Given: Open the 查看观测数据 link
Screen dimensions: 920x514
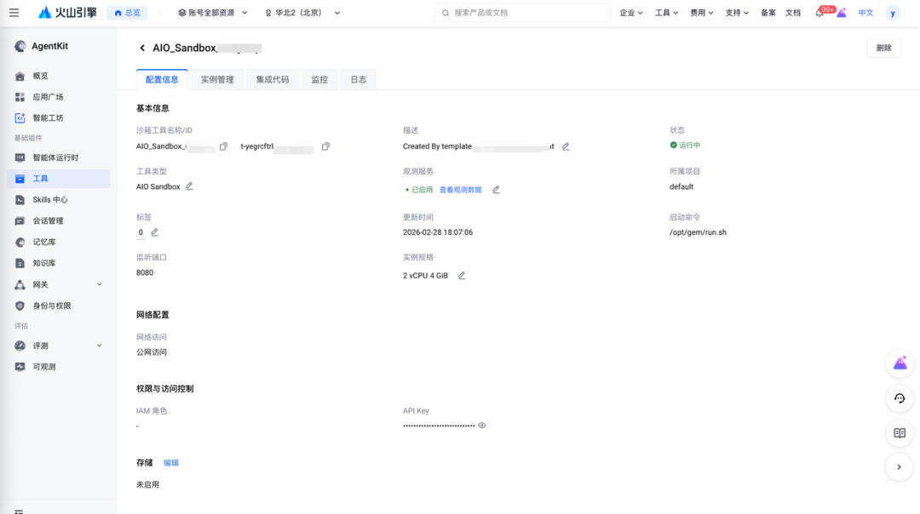Looking at the screenshot, I should click(x=461, y=190).
